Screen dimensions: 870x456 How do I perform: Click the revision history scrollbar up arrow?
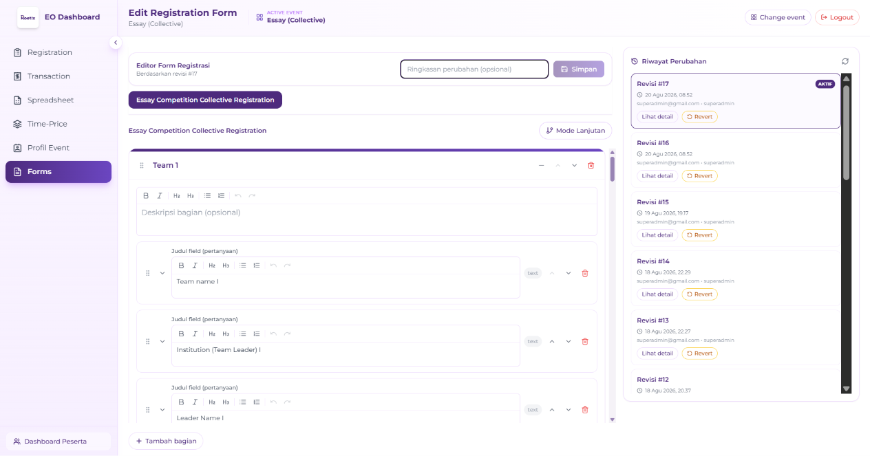[x=847, y=78]
